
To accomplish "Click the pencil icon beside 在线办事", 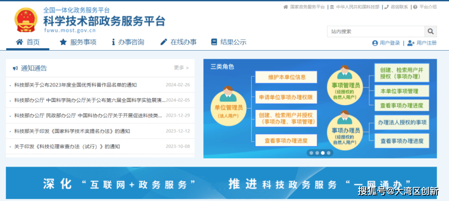I will pos(163,42).
